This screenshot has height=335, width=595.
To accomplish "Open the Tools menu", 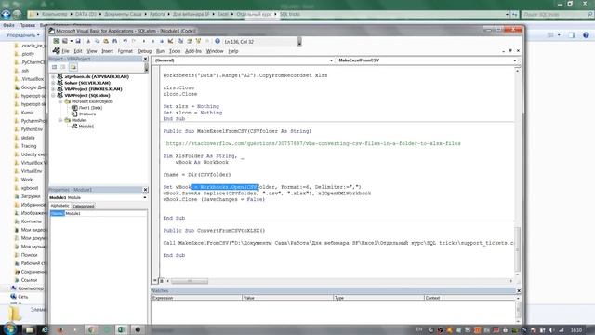I will pos(175,51).
